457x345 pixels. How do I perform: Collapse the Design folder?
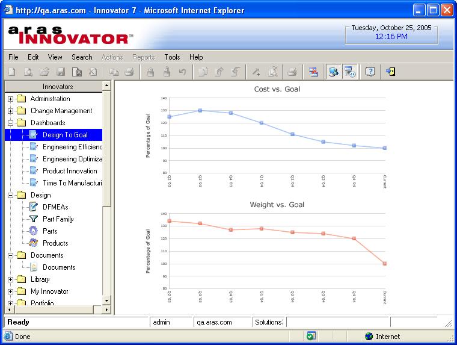(x=10, y=195)
